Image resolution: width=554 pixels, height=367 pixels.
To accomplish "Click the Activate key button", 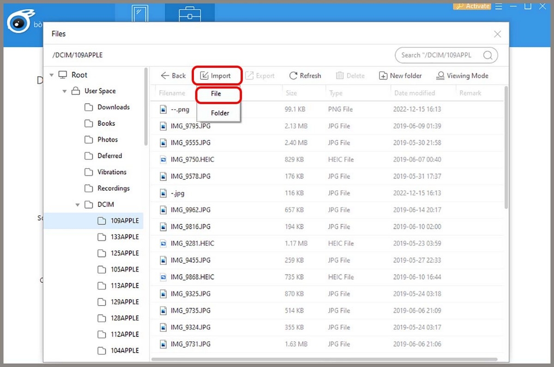I will [x=471, y=6].
